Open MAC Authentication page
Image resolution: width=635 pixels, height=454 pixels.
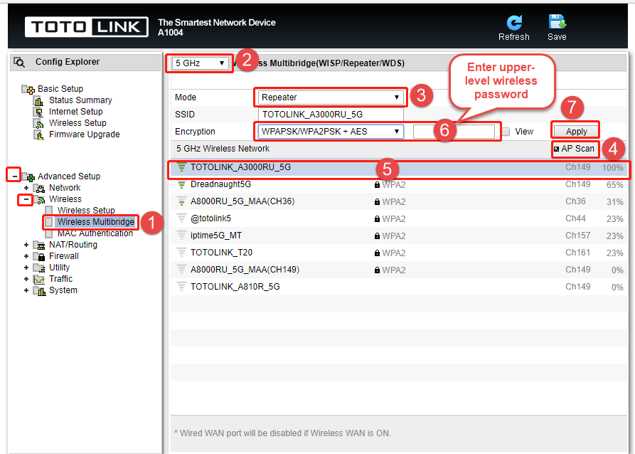tap(95, 233)
